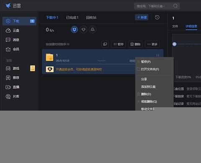Image resolution: width=201 pixels, height=163 pixels.
Task: Open the 下载 section in sidebar
Action: point(19,21)
